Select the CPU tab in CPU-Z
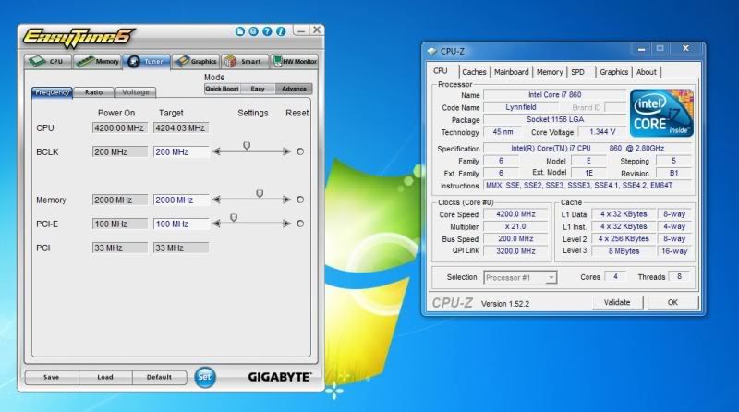This screenshot has width=739, height=412. click(x=441, y=71)
